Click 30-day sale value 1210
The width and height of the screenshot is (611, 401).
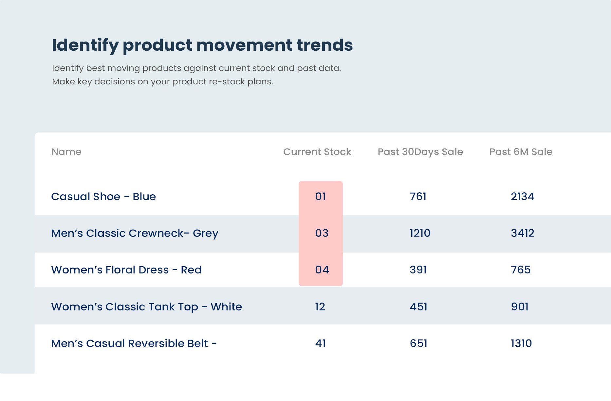420,233
